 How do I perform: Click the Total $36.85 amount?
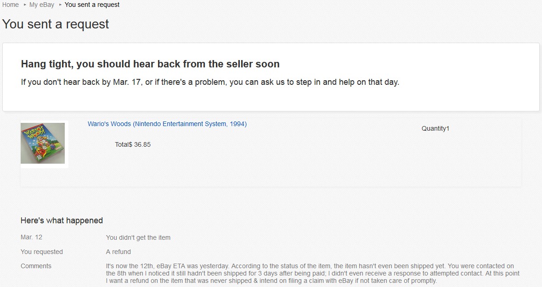coord(133,144)
